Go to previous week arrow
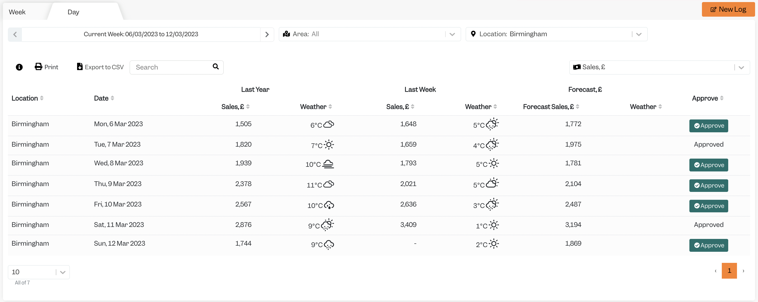Image resolution: width=758 pixels, height=302 pixels. pyautogui.click(x=15, y=34)
